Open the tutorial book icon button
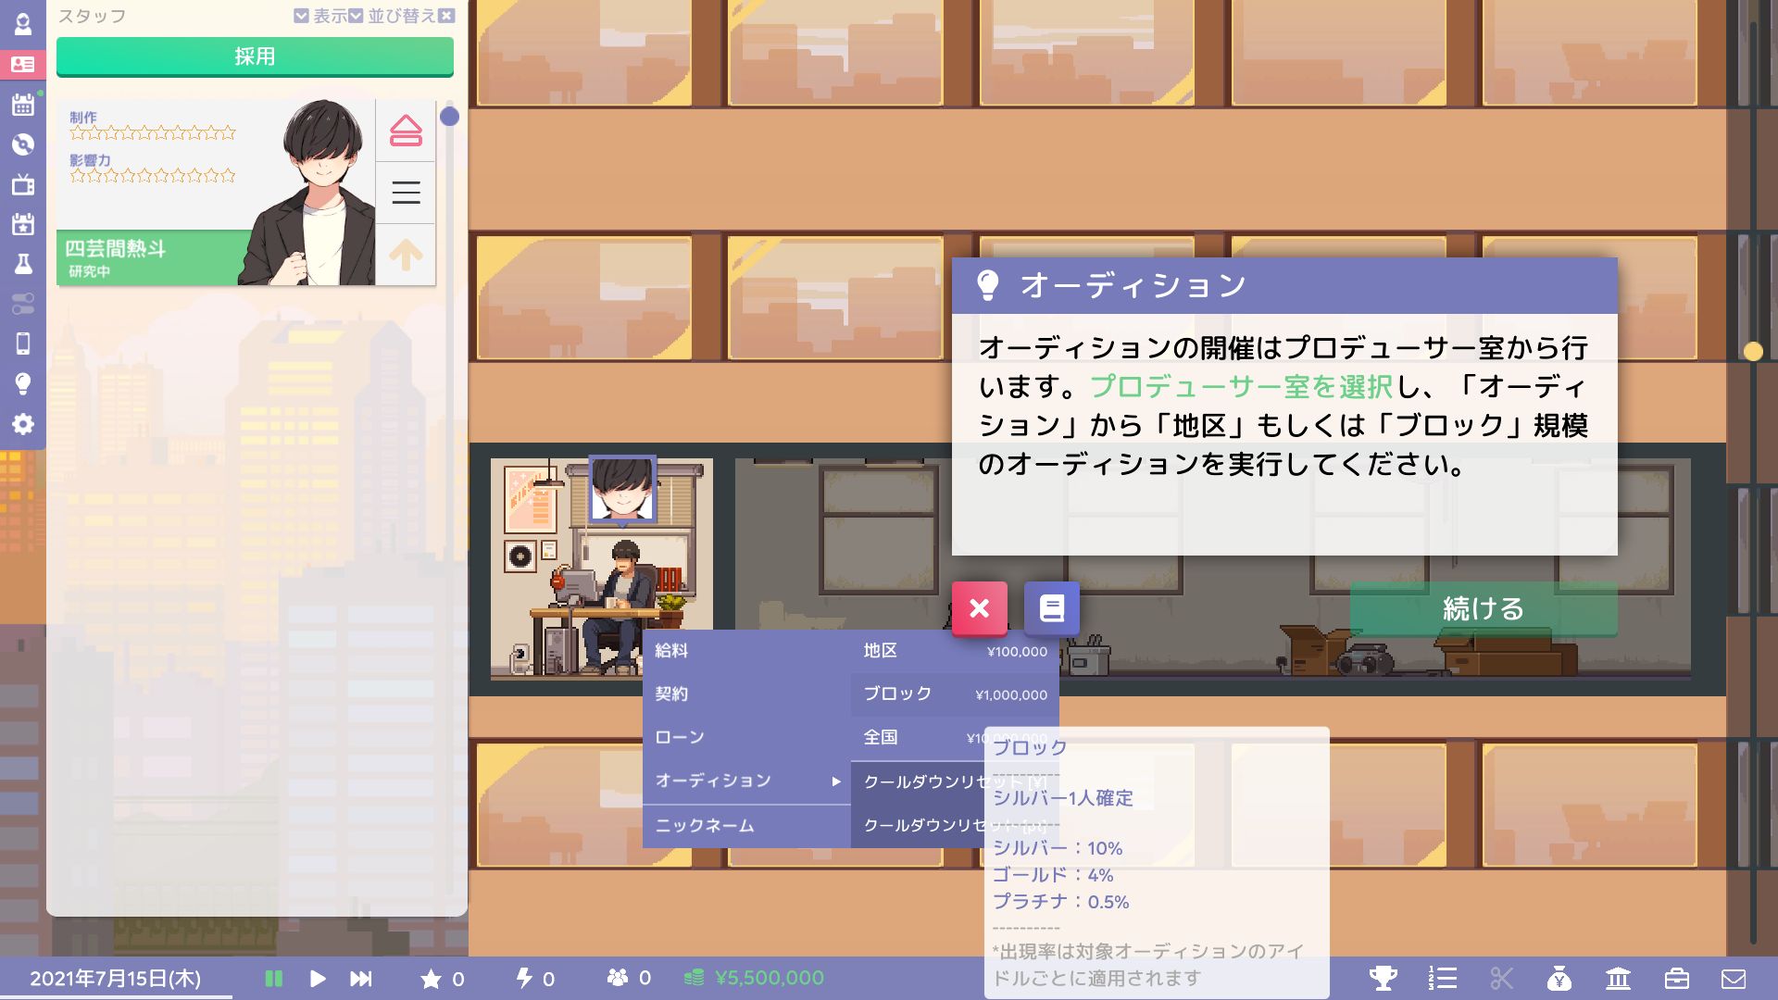Screen dimensions: 1778x1000 pos(1051,608)
